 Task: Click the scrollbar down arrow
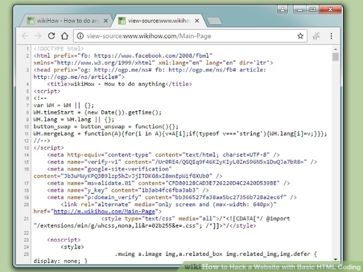point(335,260)
